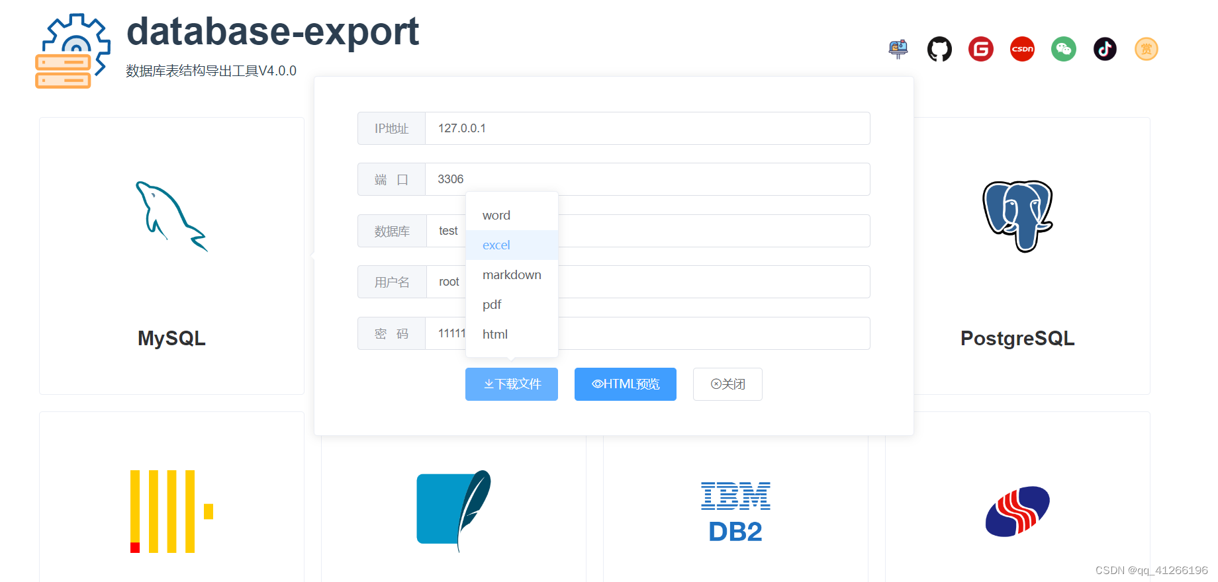Select the MySQL dolphin database card
This screenshot has height=582, width=1218.
pos(172,256)
